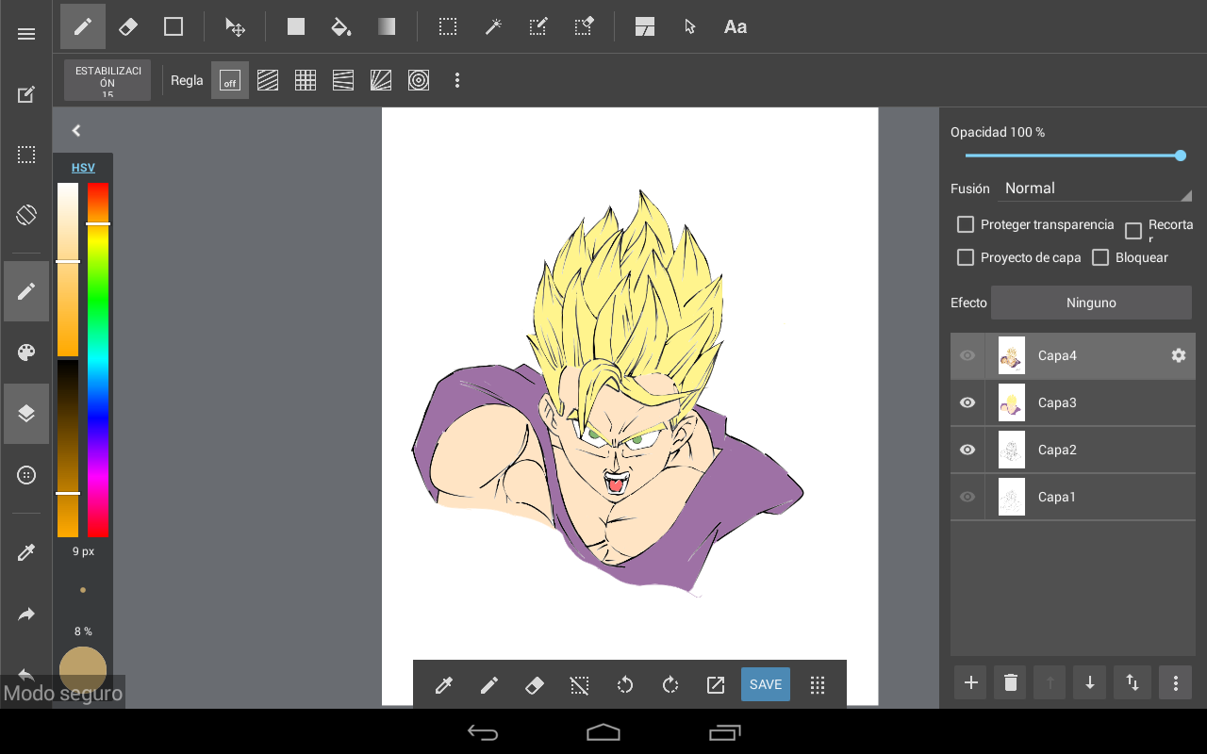Pick the Move tool

pos(235,27)
